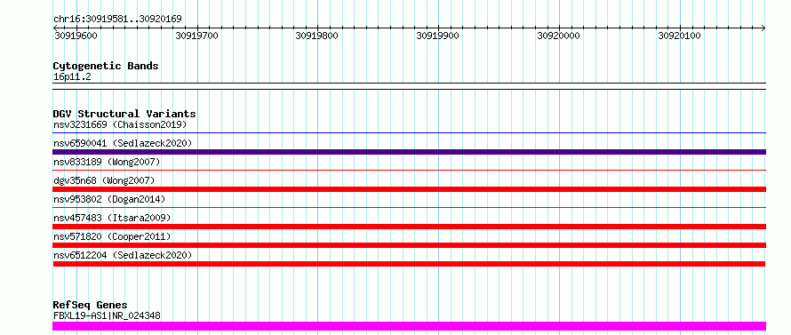Open variant nsv571820 (Cooper2011) label

112,236
